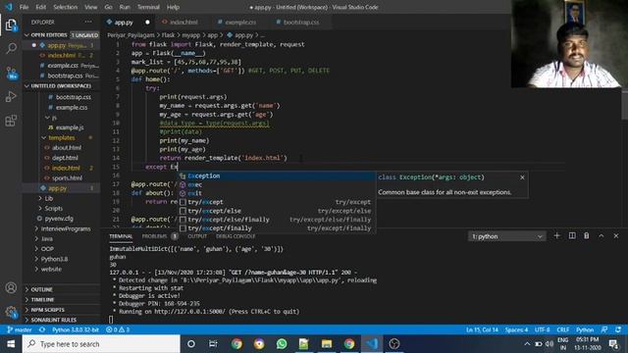Open the Source Control view
Image resolution: width=628 pixels, height=353 pixels.
[x=11, y=73]
